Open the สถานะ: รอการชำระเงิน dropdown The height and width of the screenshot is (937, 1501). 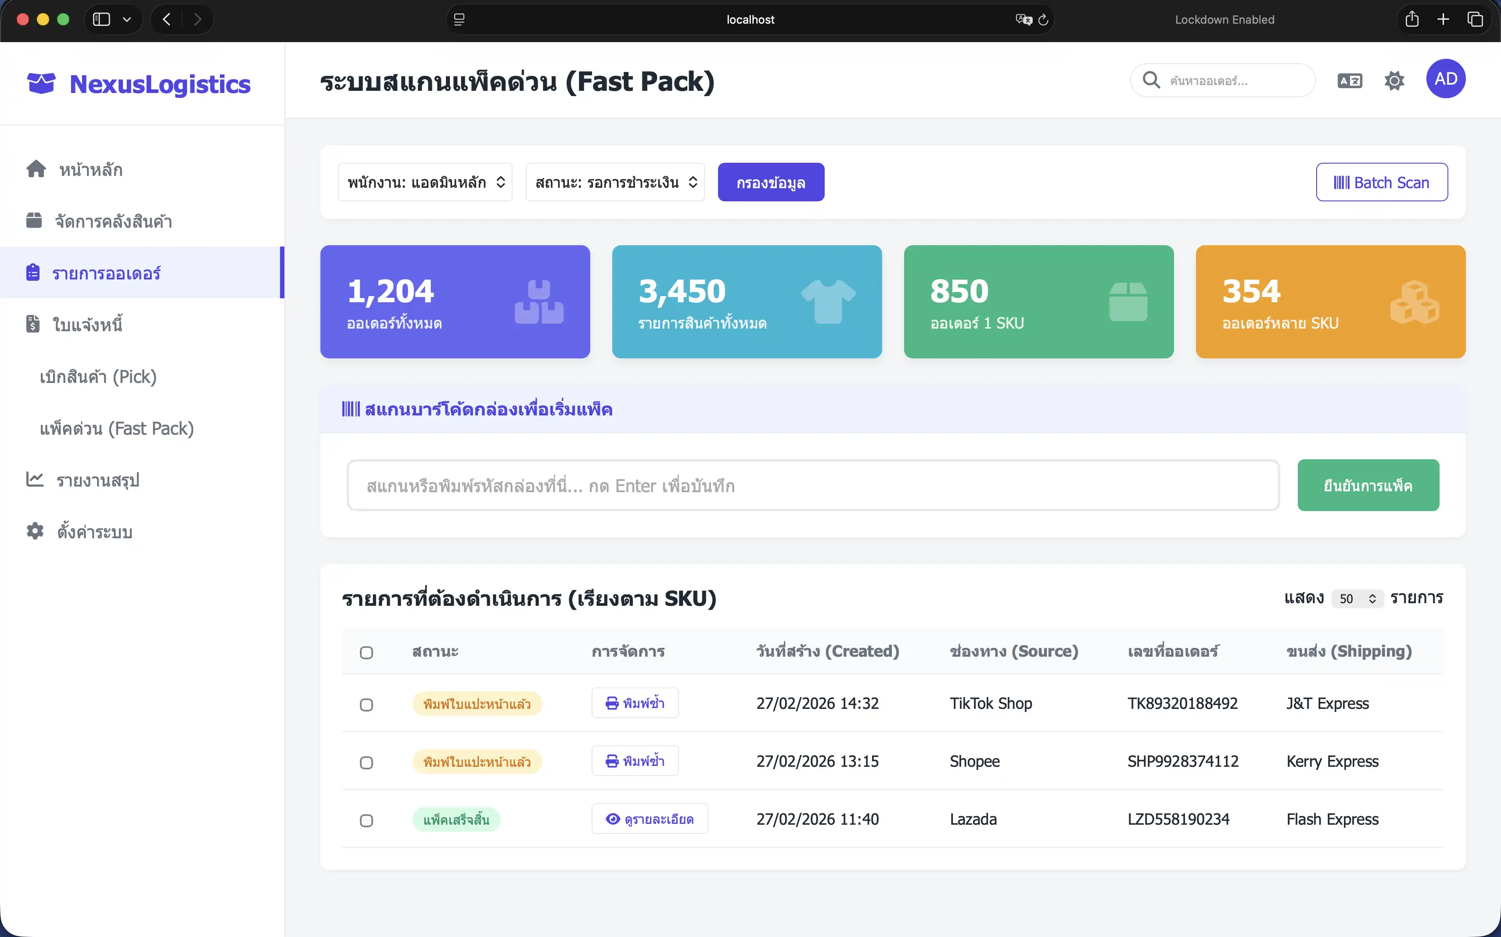point(614,182)
